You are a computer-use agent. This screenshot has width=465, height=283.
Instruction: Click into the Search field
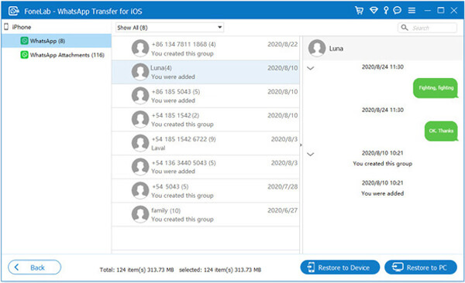(x=427, y=28)
